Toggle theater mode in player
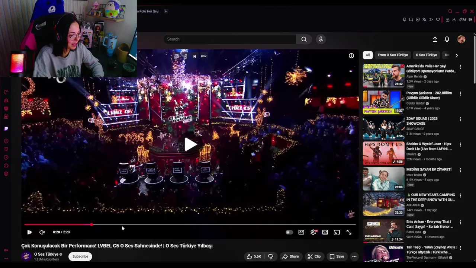This screenshot has height=268, width=476. pos(325,232)
